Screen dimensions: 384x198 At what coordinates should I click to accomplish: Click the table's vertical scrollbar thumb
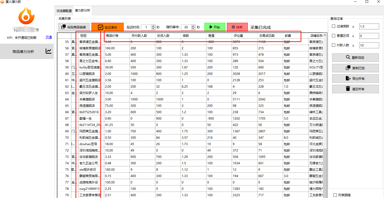coord(325,173)
